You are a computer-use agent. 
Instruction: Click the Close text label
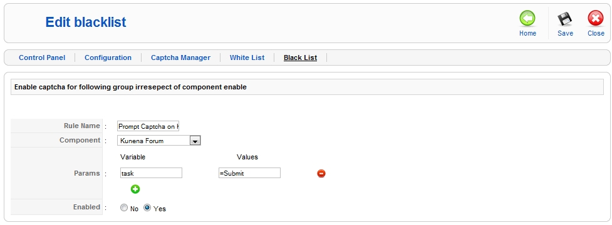pos(596,34)
